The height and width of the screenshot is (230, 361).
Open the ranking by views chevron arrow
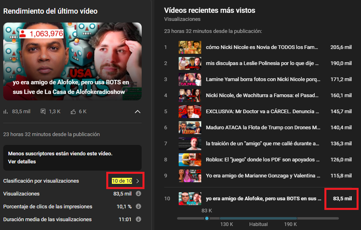tap(138, 181)
